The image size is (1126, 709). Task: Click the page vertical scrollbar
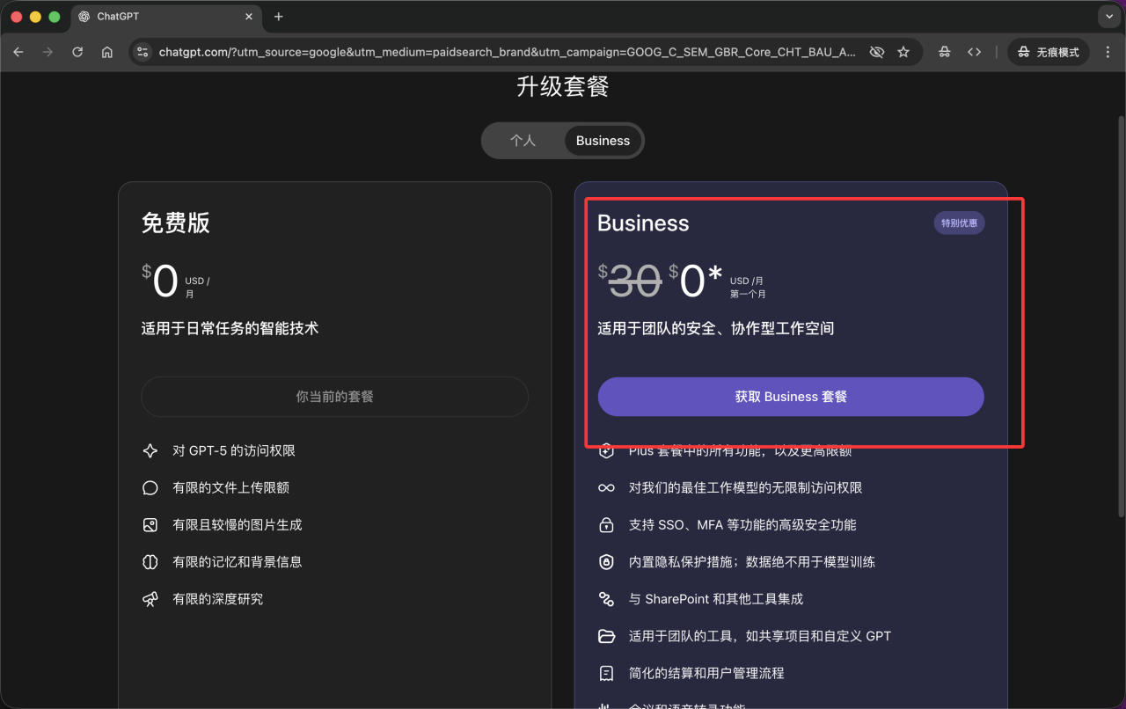pos(1120,317)
